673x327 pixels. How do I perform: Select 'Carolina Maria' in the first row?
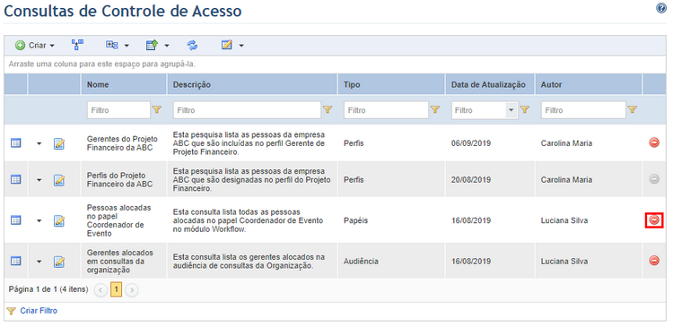pyautogui.click(x=566, y=143)
